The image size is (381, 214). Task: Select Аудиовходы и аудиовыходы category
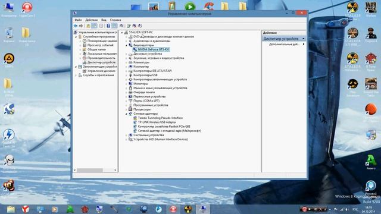152,41
